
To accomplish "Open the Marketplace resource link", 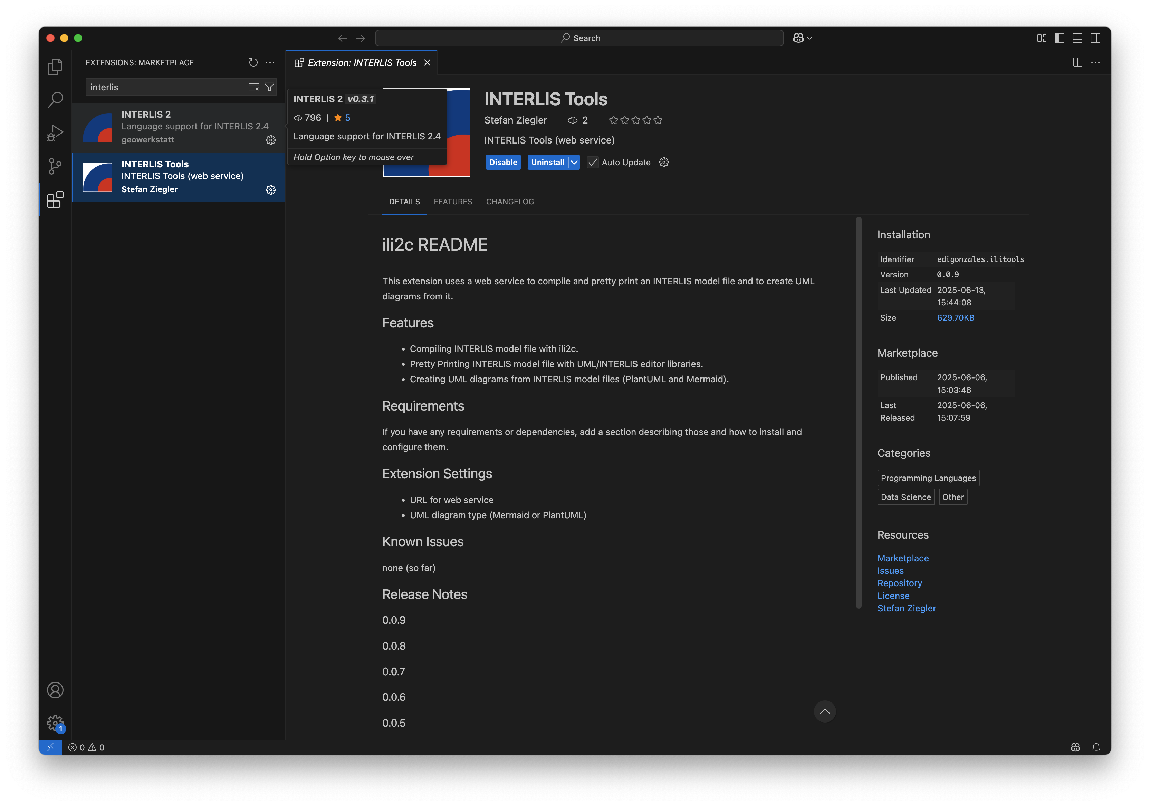I will (903, 558).
